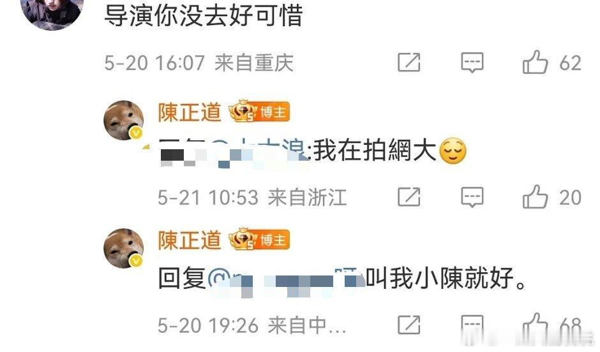View 陳正道 avatar on second reply
The image size is (600, 352).
tap(124, 249)
